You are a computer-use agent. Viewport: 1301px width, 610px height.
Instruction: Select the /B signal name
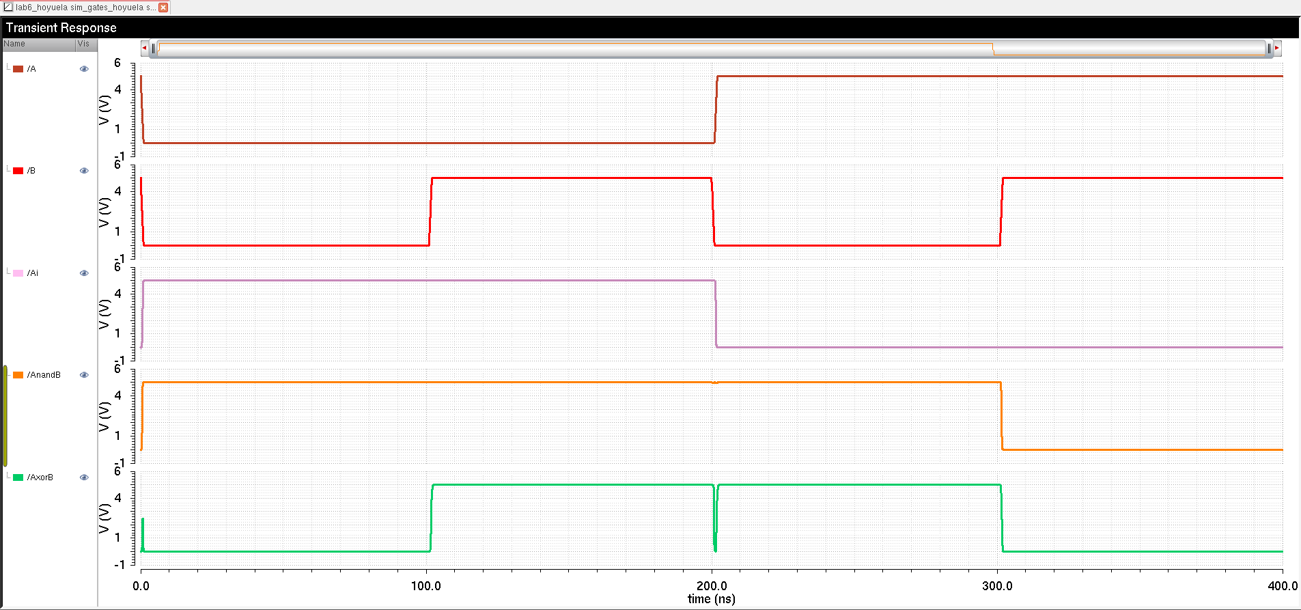tap(31, 171)
